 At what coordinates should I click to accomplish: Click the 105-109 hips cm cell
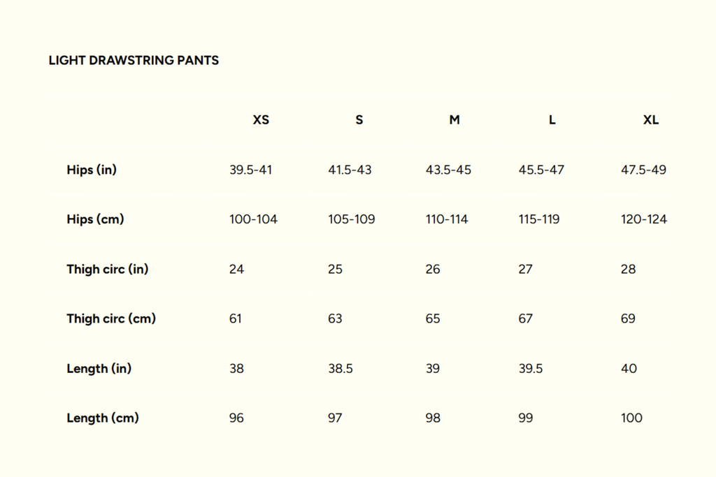pyautogui.click(x=352, y=219)
